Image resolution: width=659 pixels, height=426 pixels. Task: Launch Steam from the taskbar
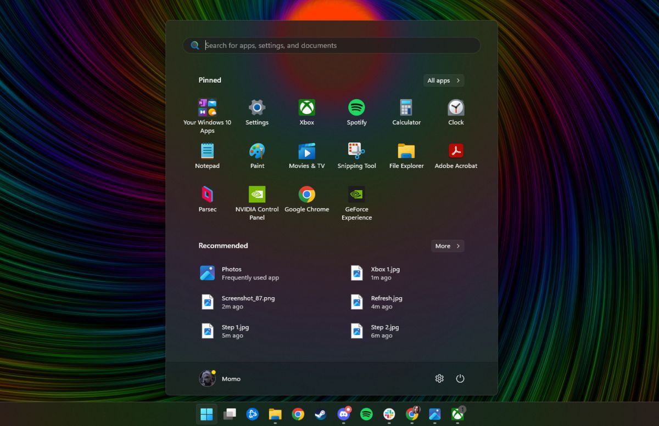320,414
